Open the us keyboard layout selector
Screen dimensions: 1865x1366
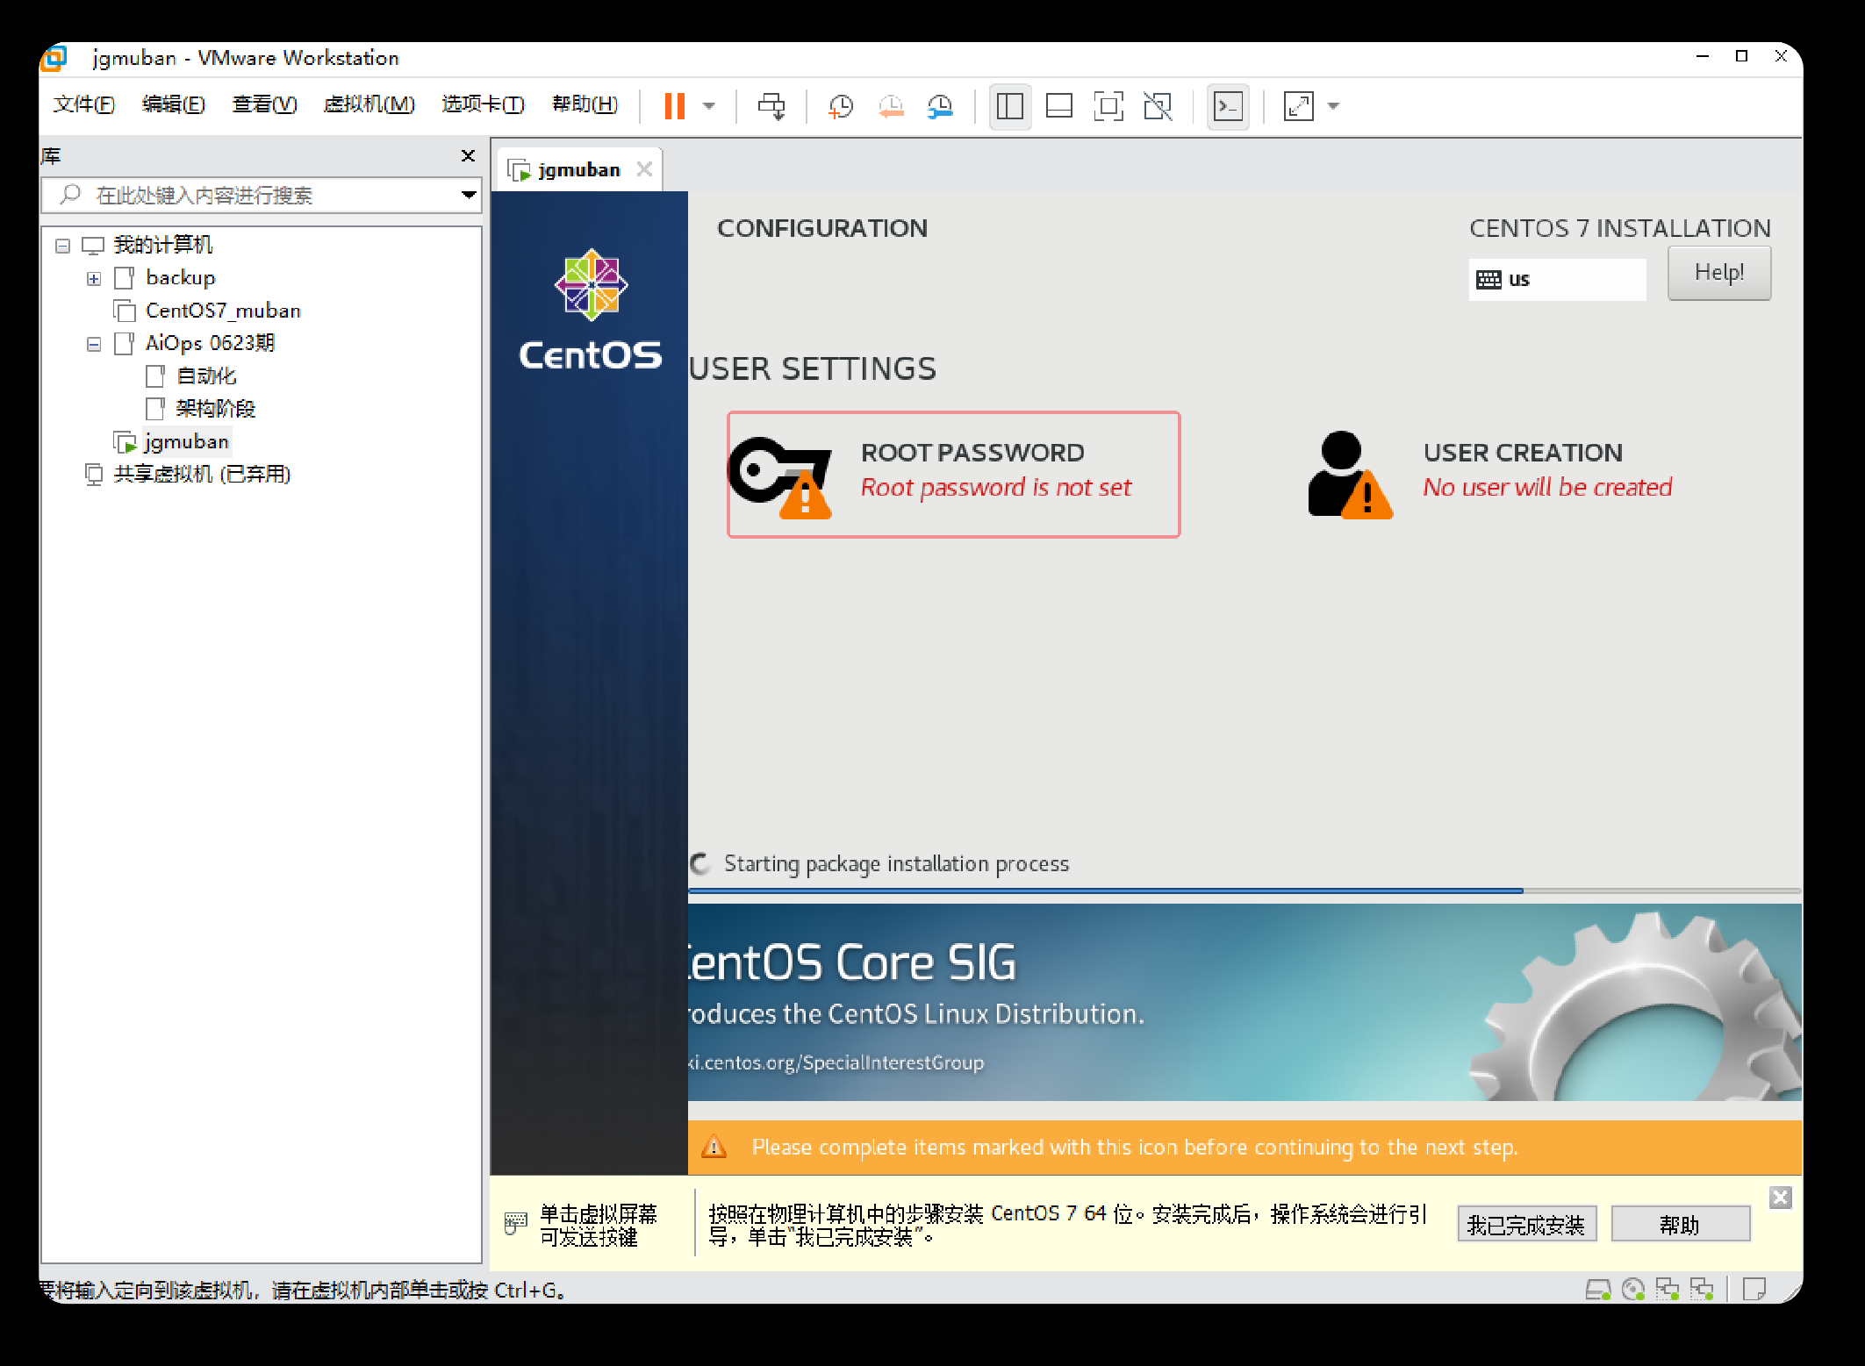(1557, 280)
